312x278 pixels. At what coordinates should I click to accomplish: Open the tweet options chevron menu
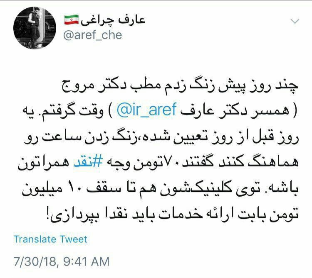pyautogui.click(x=295, y=21)
